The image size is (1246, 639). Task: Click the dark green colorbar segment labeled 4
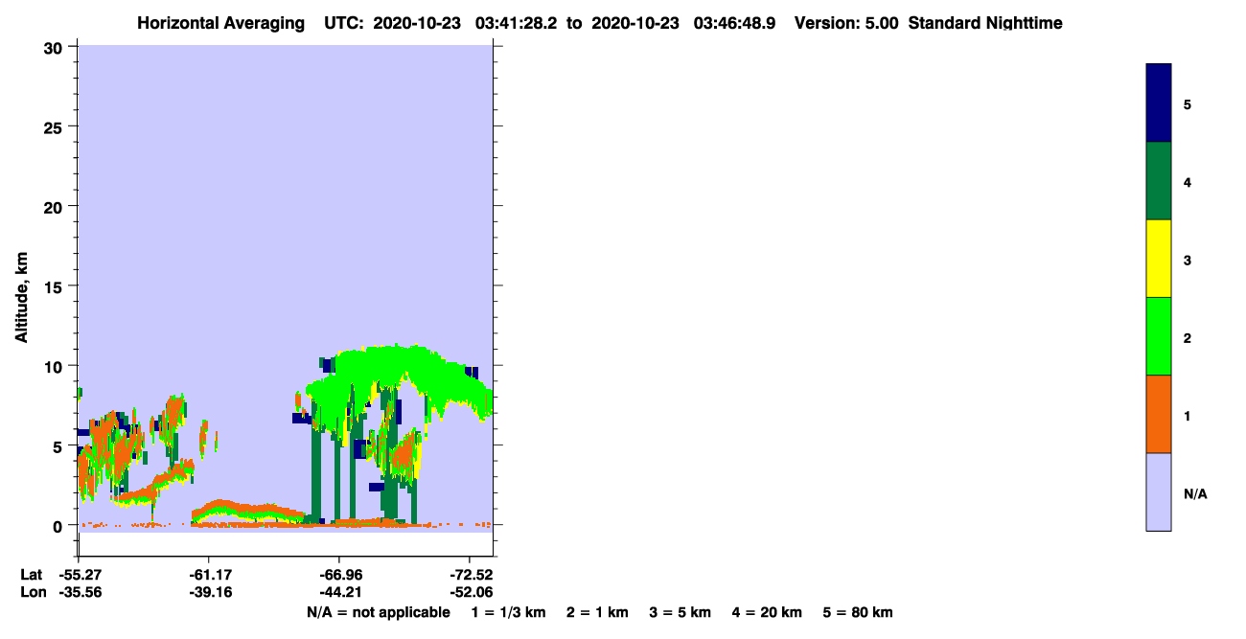coord(1159,181)
